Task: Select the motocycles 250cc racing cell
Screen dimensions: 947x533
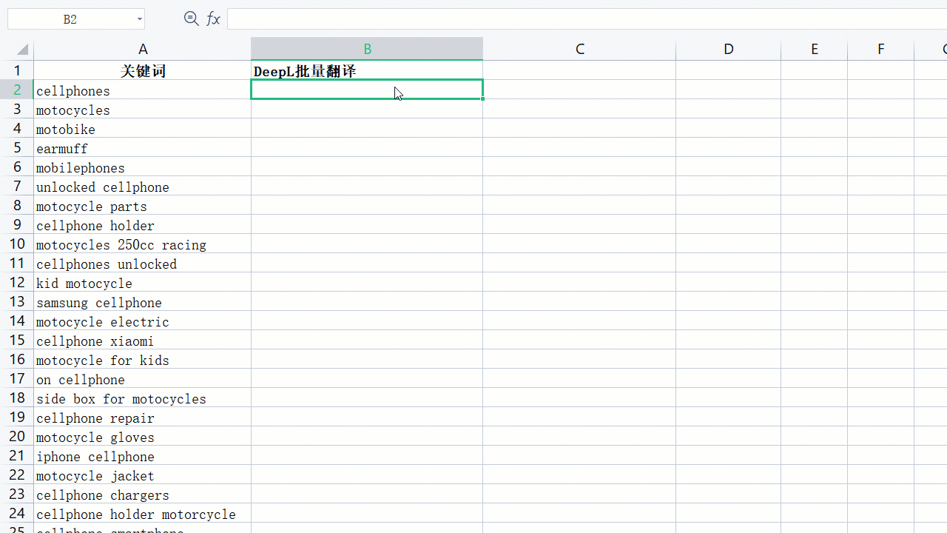Action: (143, 244)
